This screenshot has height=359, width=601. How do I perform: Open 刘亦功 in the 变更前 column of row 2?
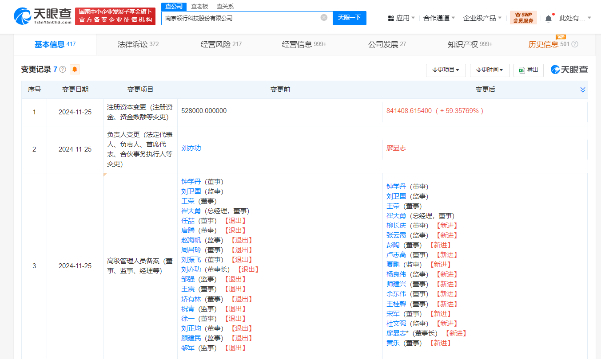(x=191, y=148)
